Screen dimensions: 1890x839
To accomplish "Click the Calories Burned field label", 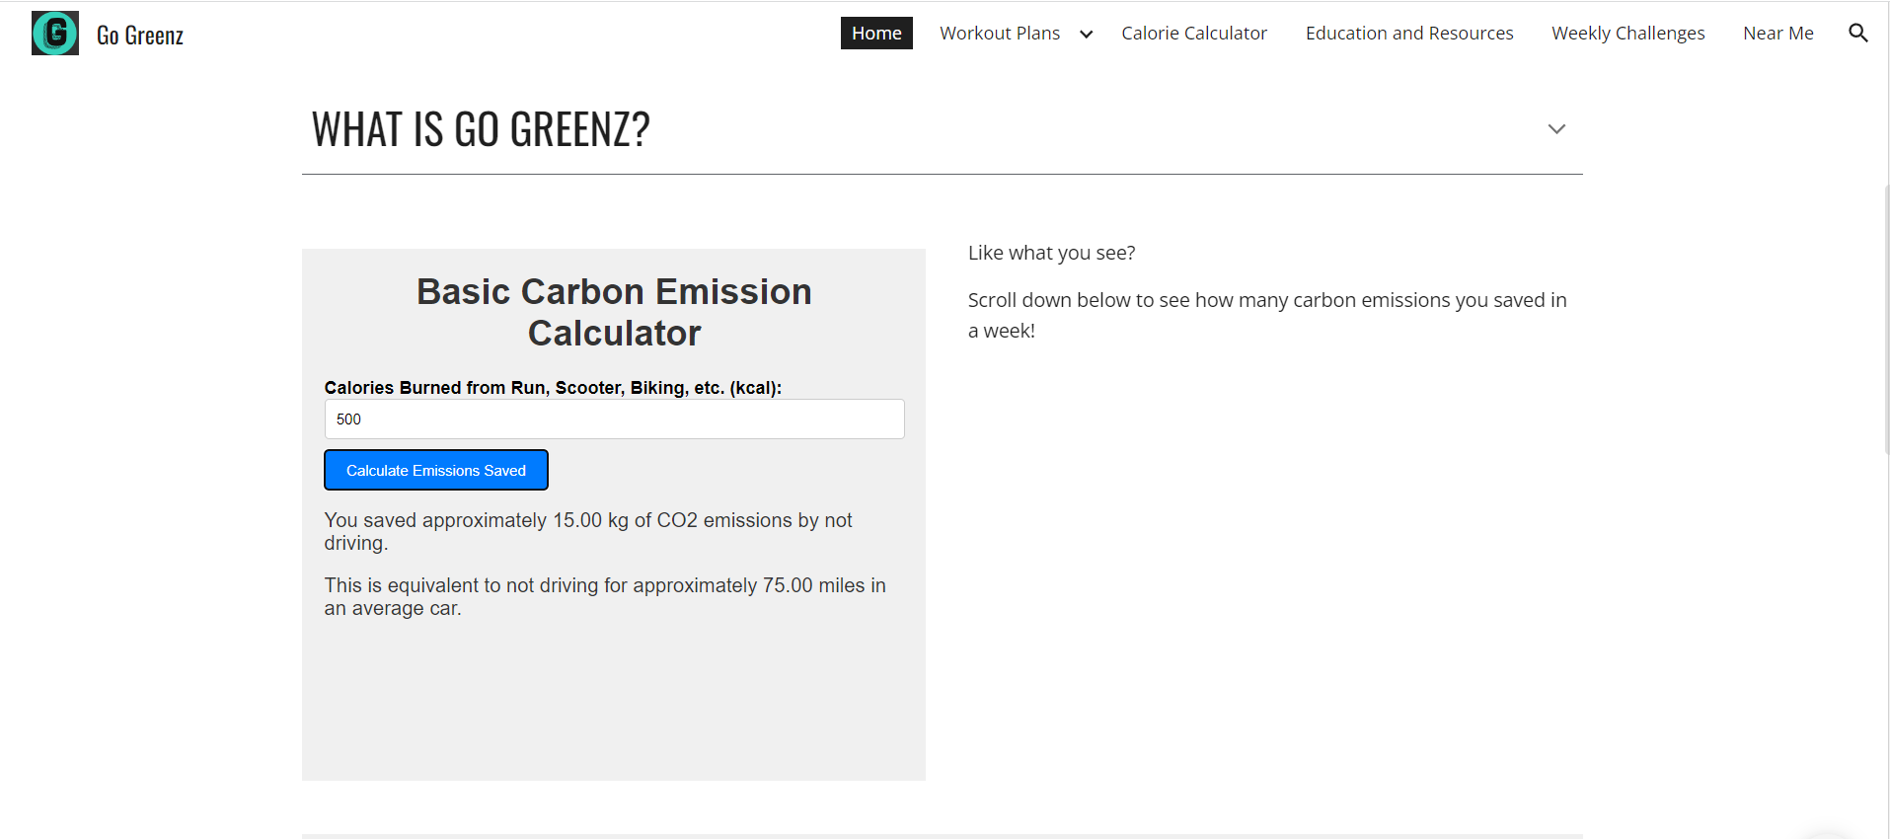I will point(553,388).
